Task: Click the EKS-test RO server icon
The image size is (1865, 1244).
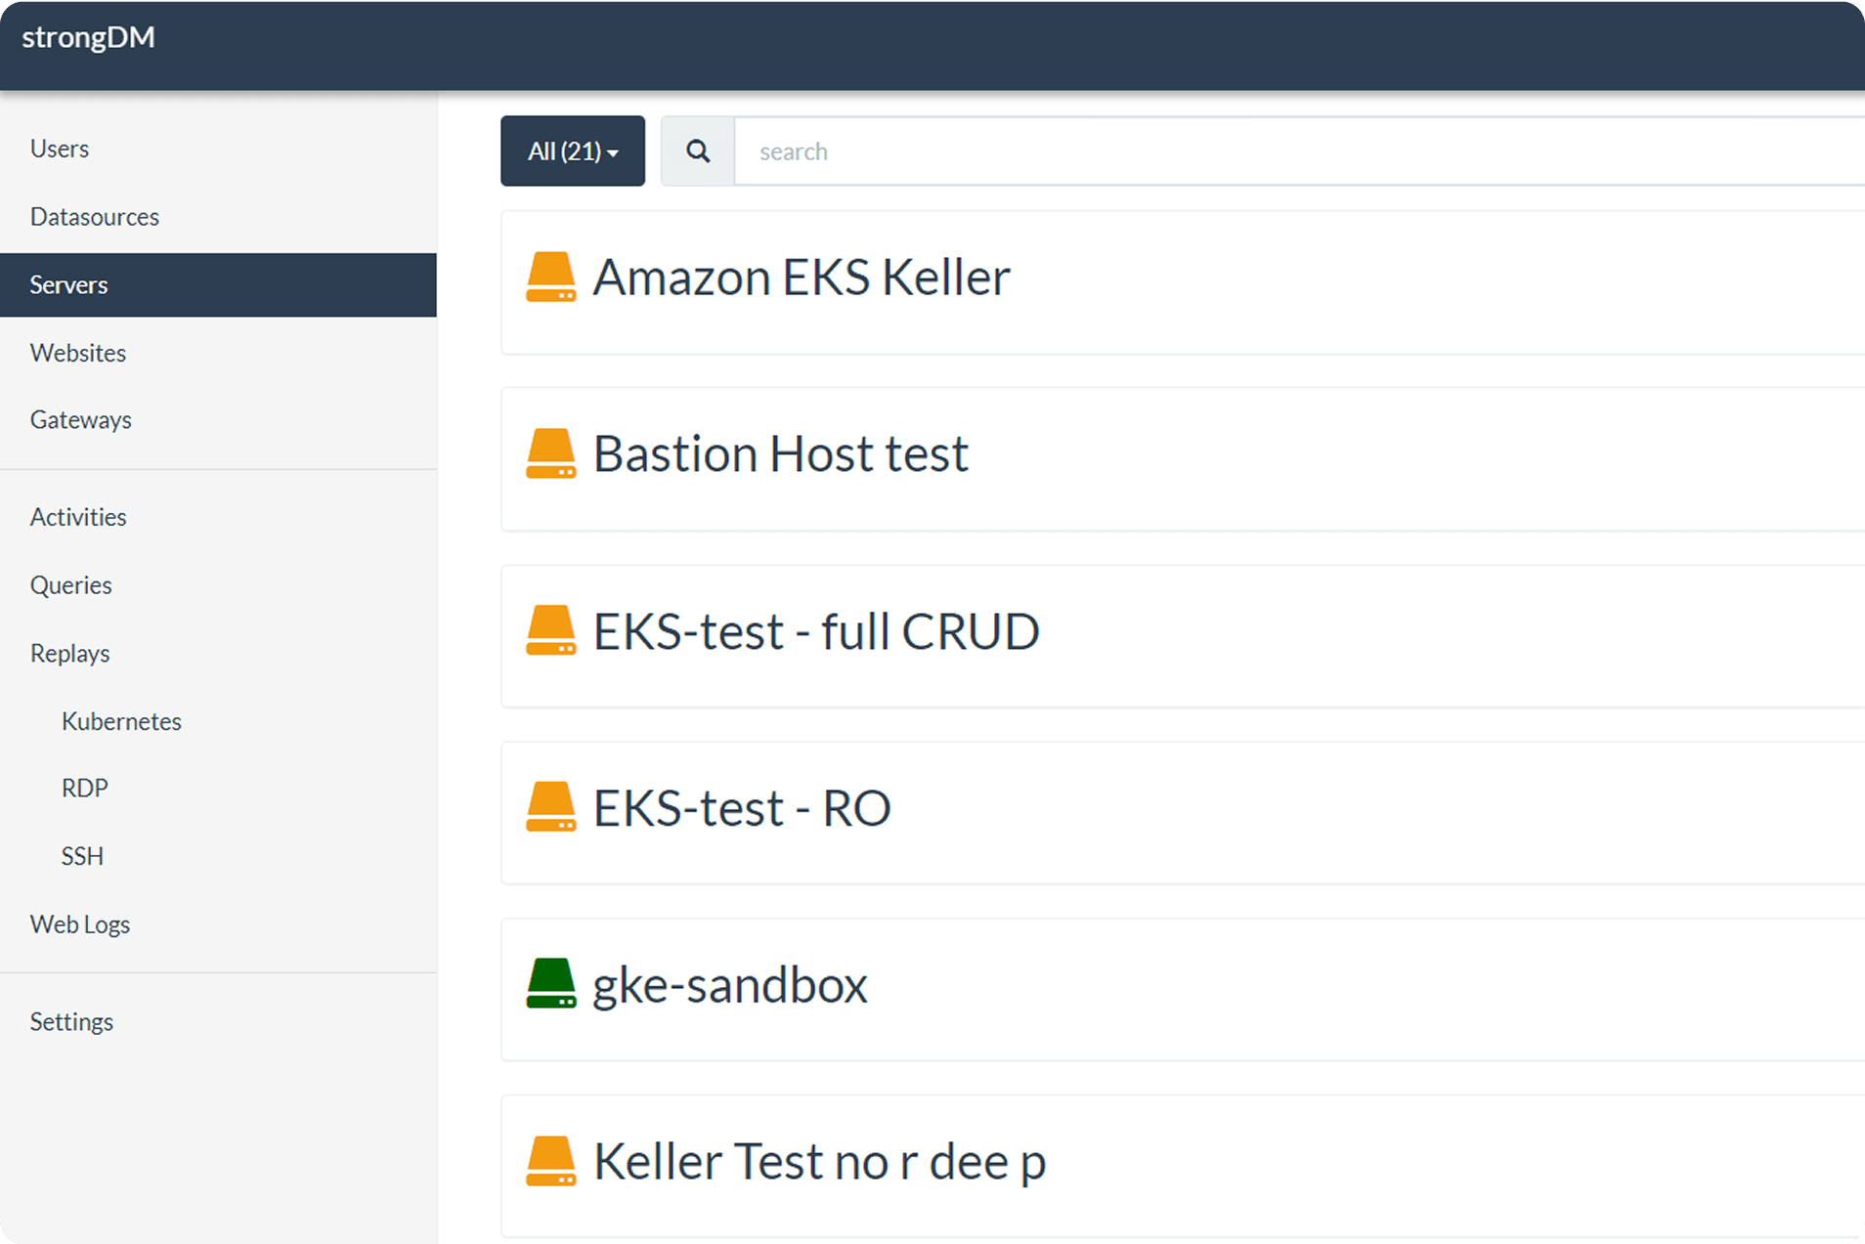Action: tap(550, 808)
